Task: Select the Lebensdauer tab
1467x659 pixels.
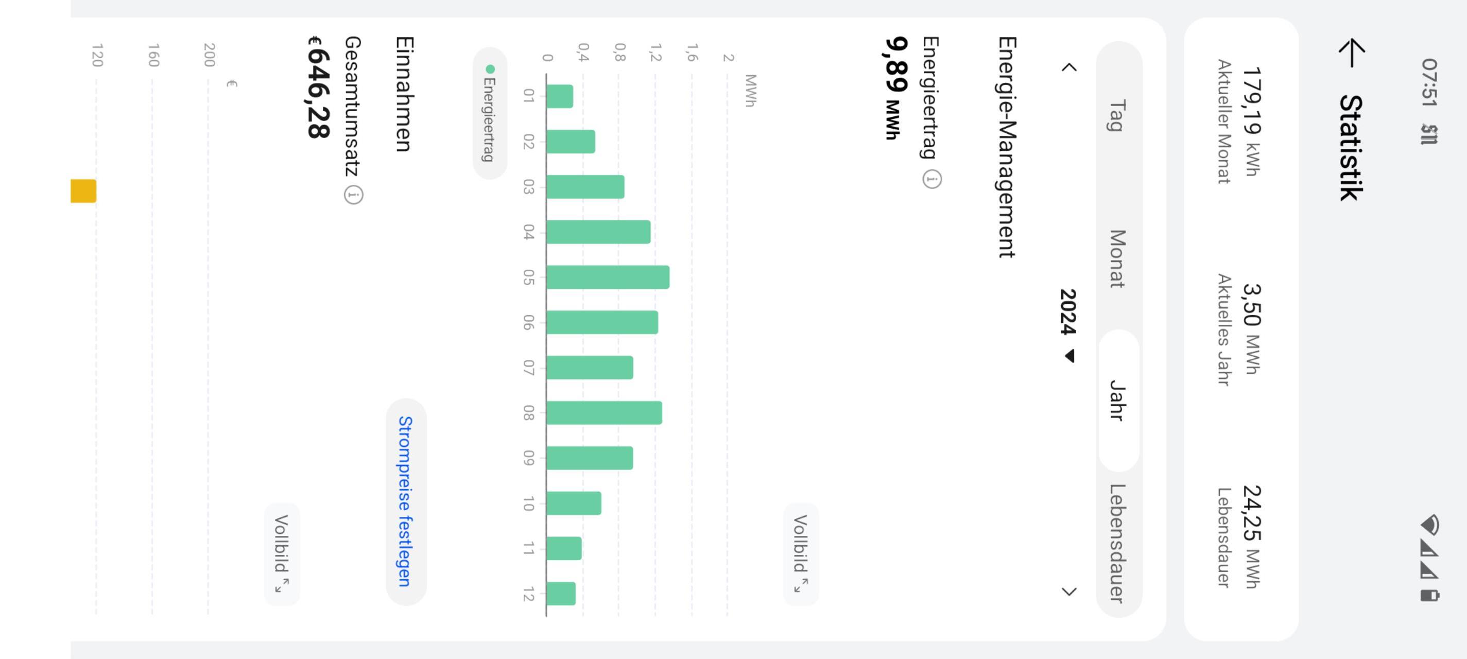Action: tap(1118, 543)
